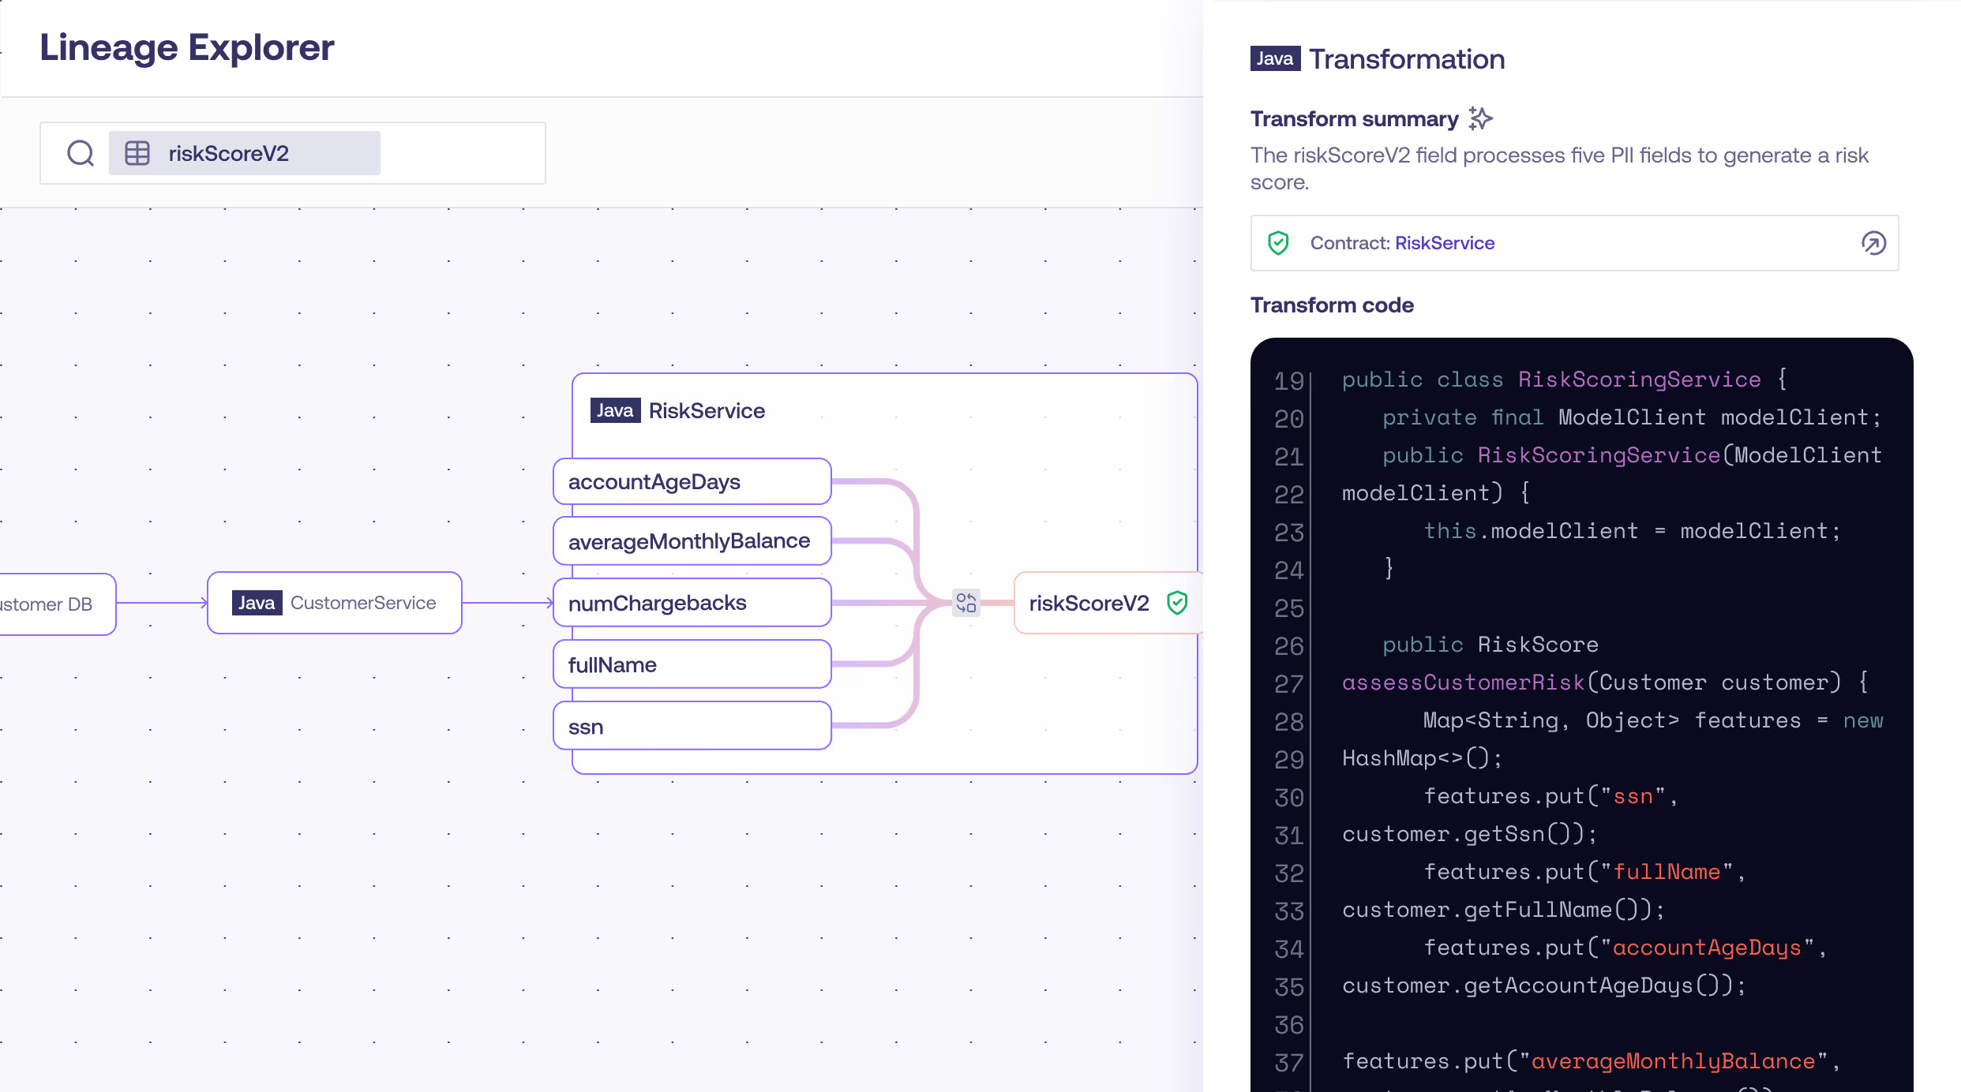Click customer.getSsn() in the code
1961x1092 pixels.
1463,834
